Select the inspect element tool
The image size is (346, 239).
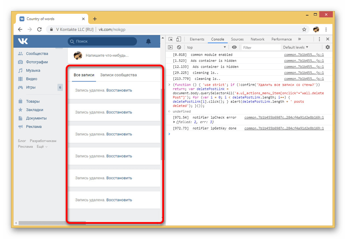(x=171, y=39)
